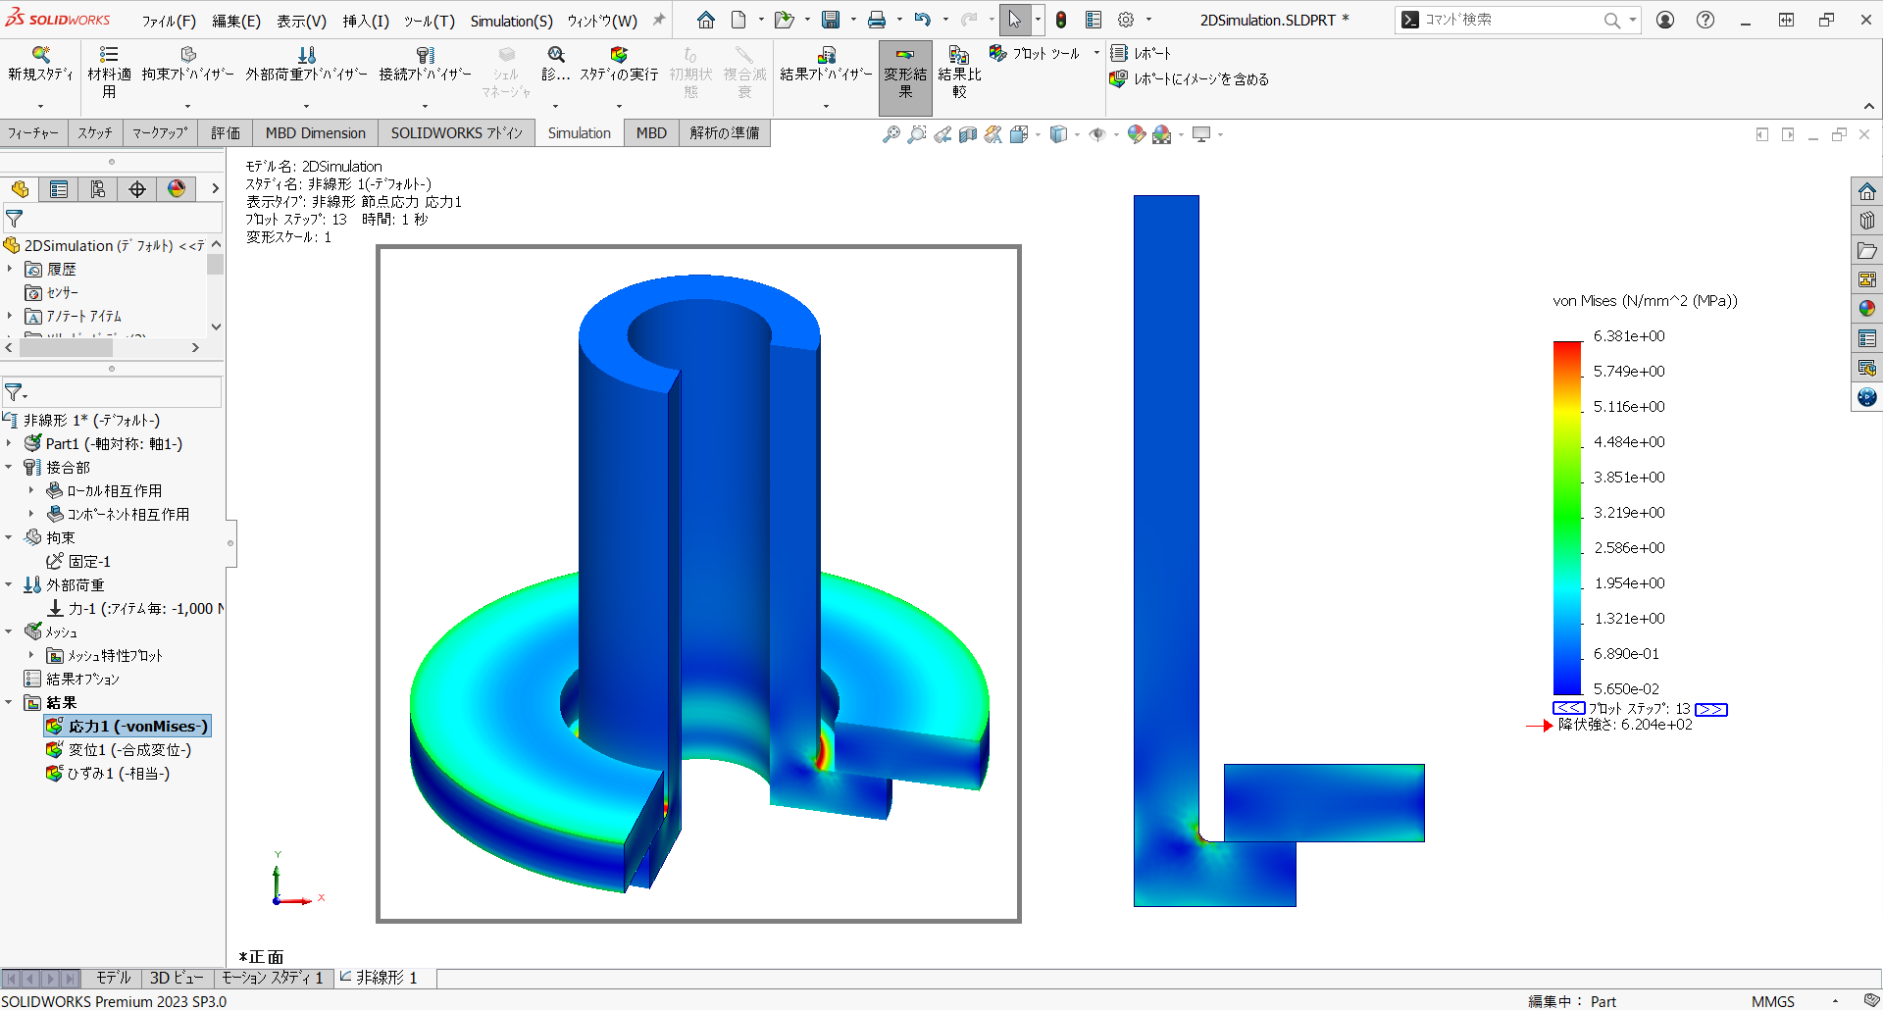Click the New Study (新規スタディ) icon

point(40,55)
